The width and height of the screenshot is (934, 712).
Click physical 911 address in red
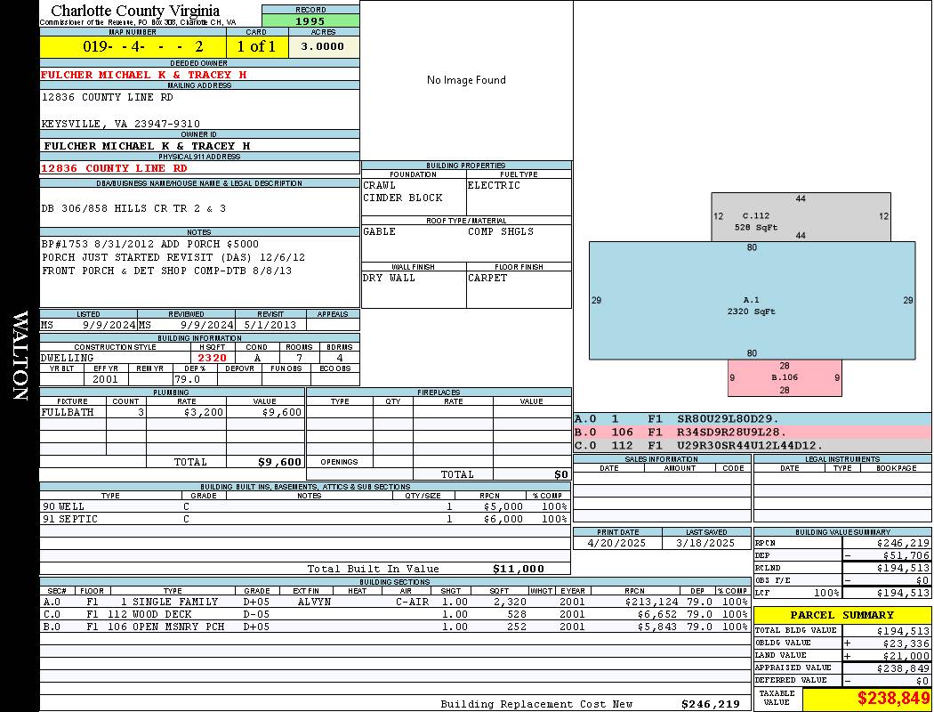pyautogui.click(x=114, y=168)
